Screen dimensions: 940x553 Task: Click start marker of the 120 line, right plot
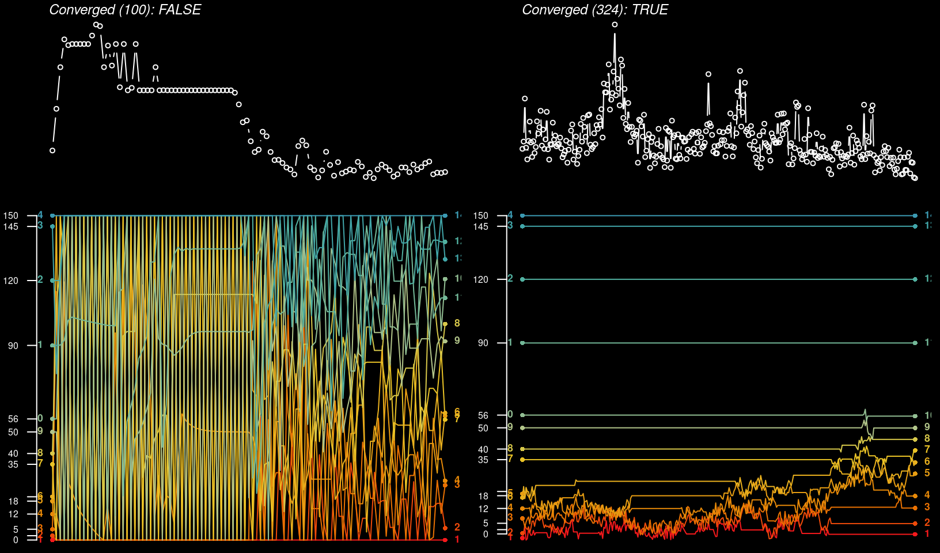click(x=522, y=279)
